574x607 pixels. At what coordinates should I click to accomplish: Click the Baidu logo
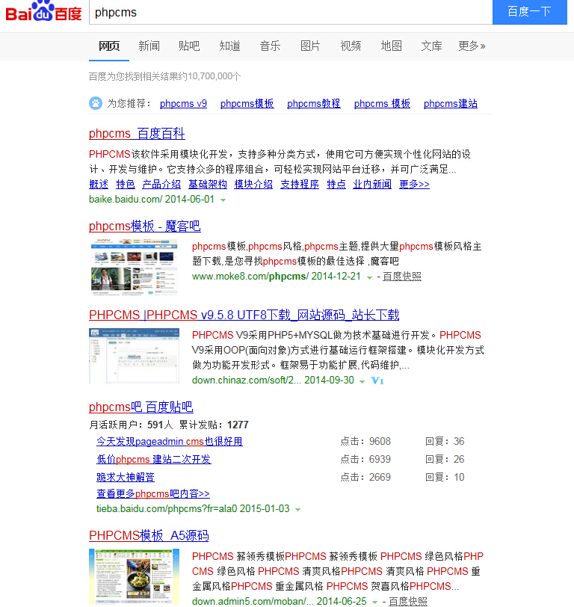coord(43,13)
